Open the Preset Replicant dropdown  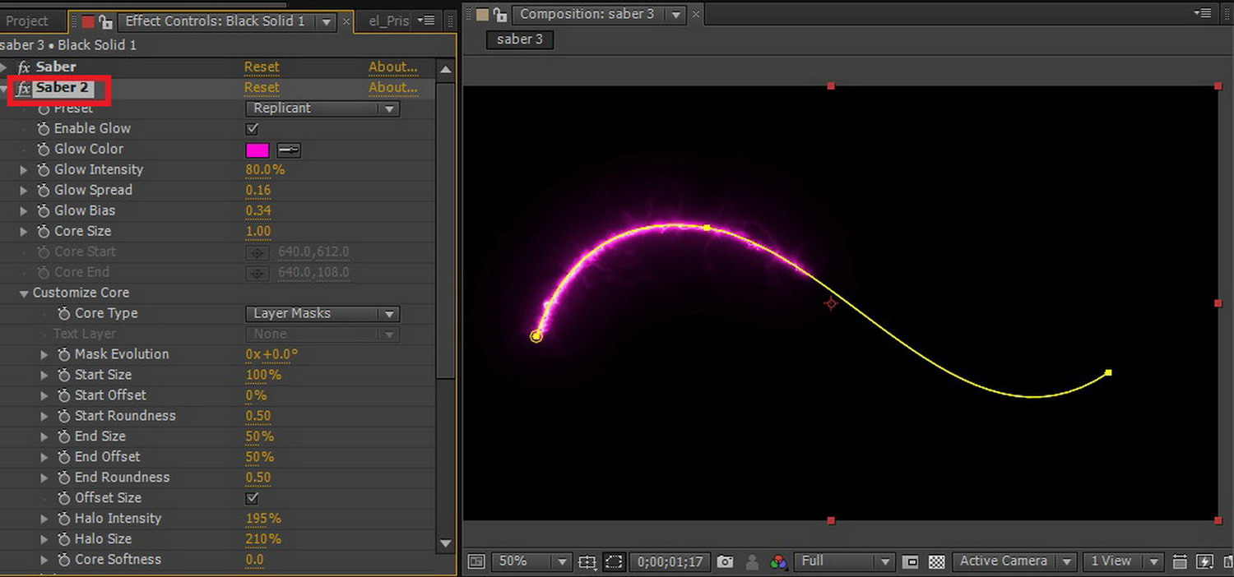[322, 108]
